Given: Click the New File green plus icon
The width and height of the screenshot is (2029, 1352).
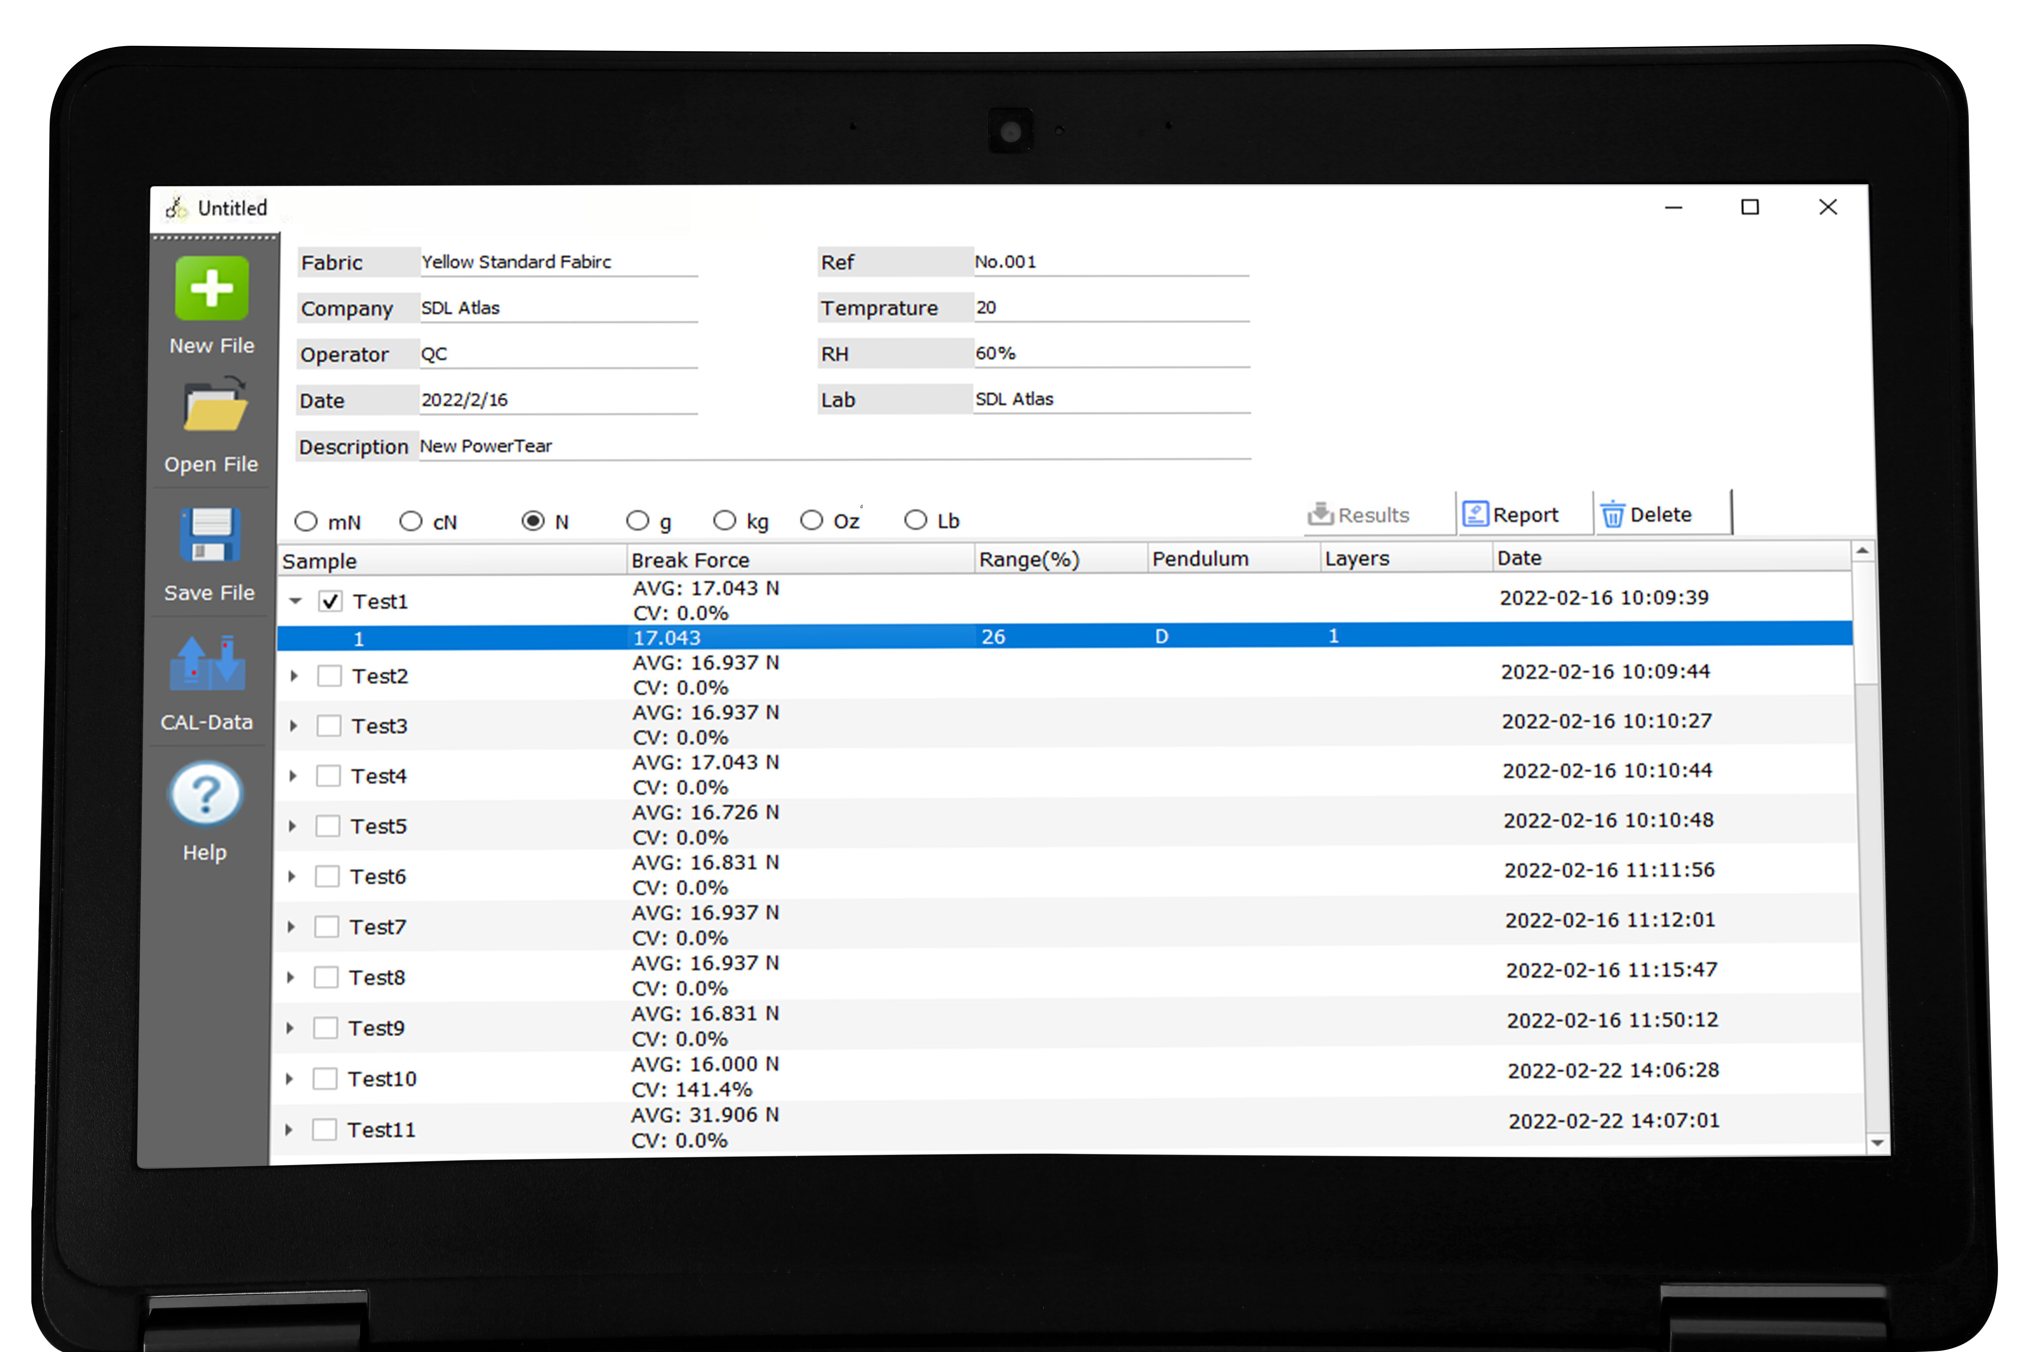Looking at the screenshot, I should (211, 289).
